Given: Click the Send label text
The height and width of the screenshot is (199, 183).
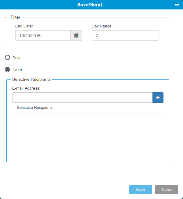Looking at the screenshot, I should [17, 70].
